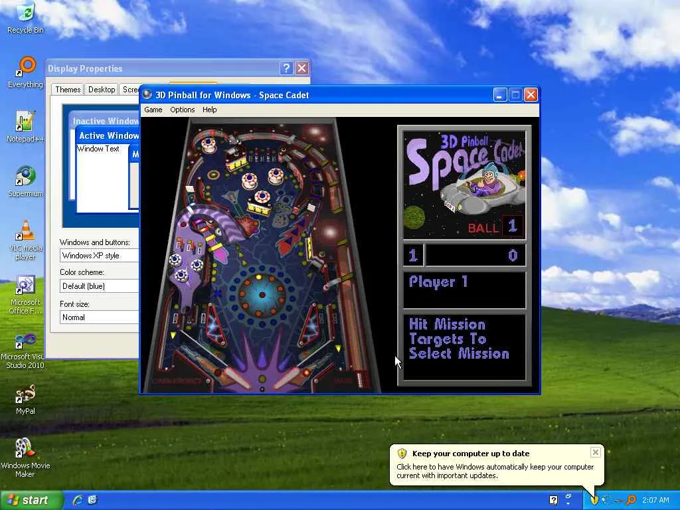The width and height of the screenshot is (680, 510).
Task: Click the Windows Security Alerts shield tray icon
Action: point(594,500)
